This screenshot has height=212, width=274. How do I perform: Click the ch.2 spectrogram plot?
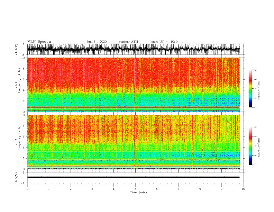click(x=133, y=142)
